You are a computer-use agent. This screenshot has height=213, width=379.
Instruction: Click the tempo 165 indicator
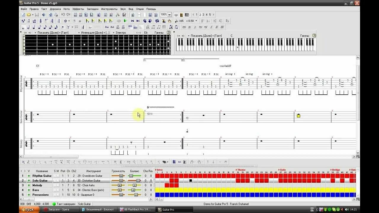click(x=179, y=21)
